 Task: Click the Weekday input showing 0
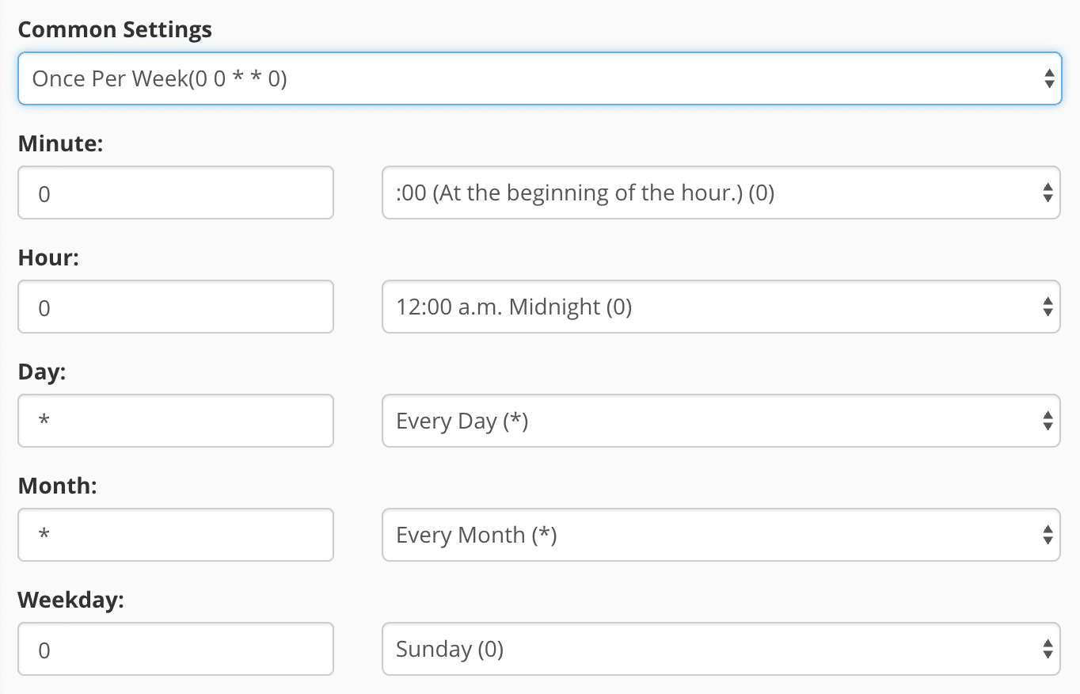point(175,649)
